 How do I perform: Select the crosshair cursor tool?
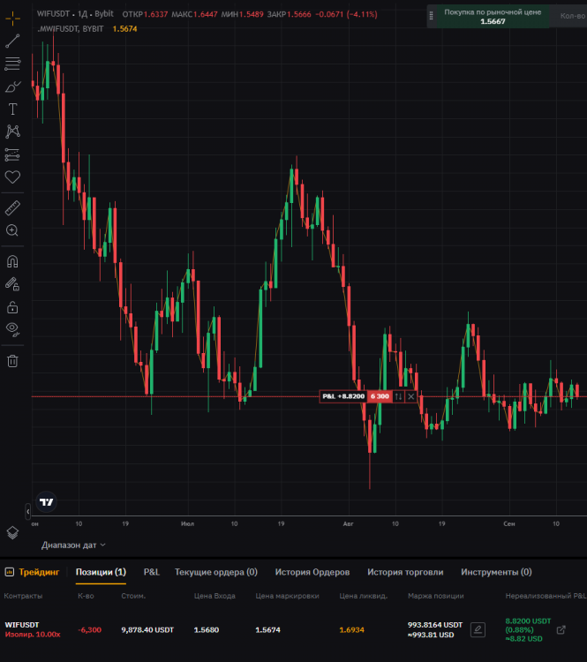tap(12, 17)
